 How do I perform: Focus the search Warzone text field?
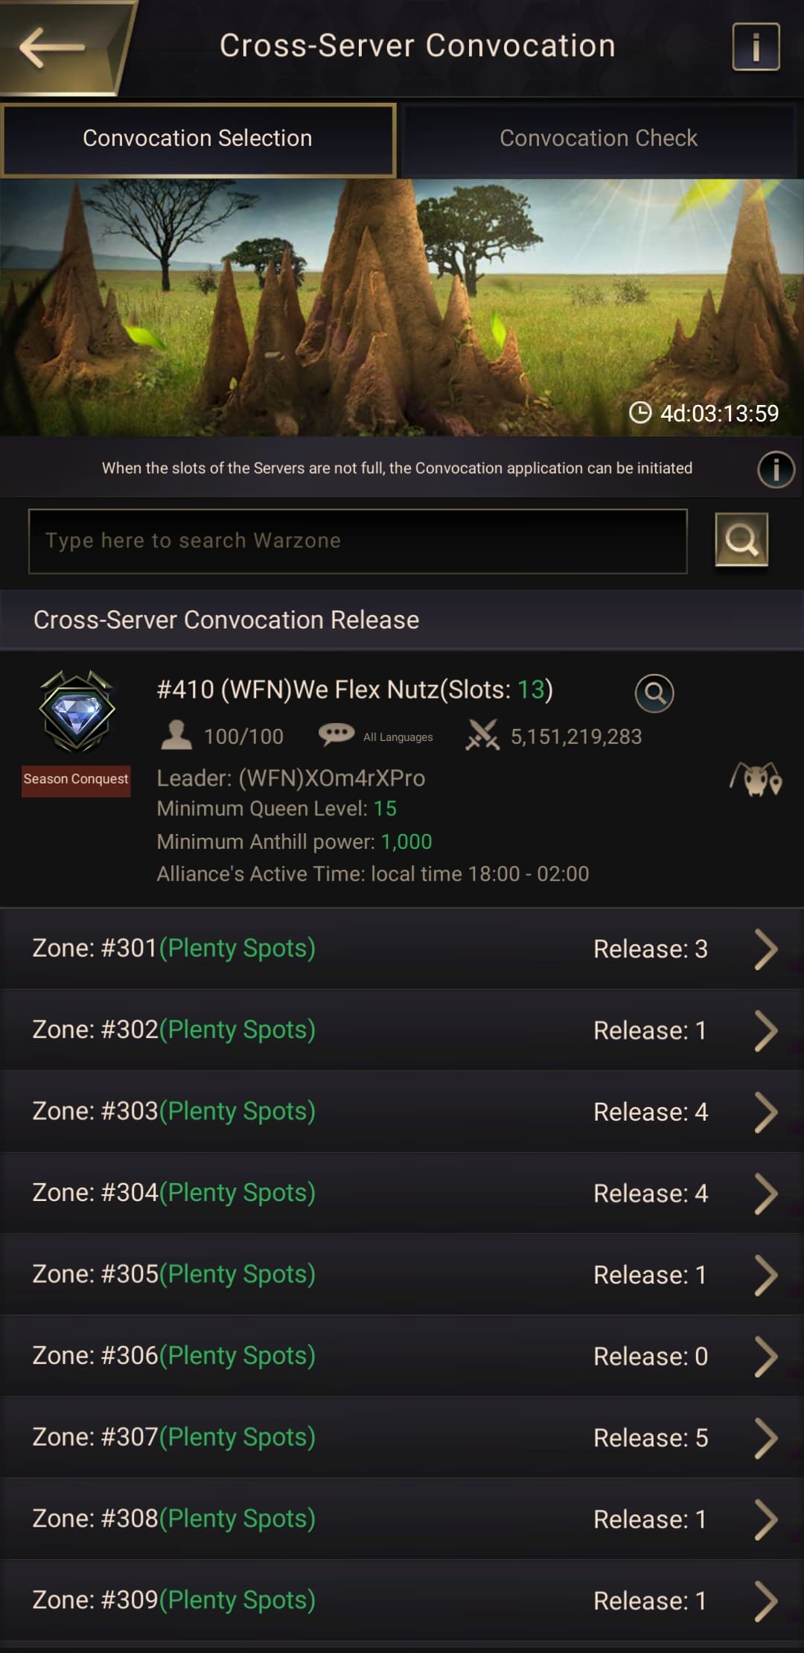point(357,541)
